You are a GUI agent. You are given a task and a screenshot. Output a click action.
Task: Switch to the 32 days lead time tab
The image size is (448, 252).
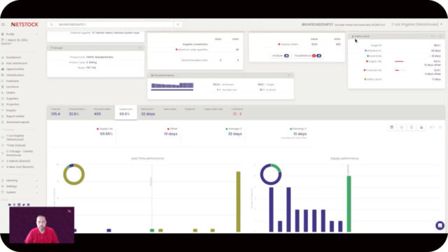[148, 112]
